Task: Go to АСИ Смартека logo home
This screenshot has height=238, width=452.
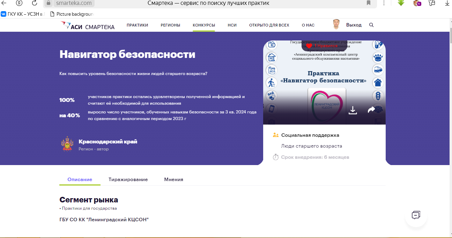Action: (x=88, y=25)
